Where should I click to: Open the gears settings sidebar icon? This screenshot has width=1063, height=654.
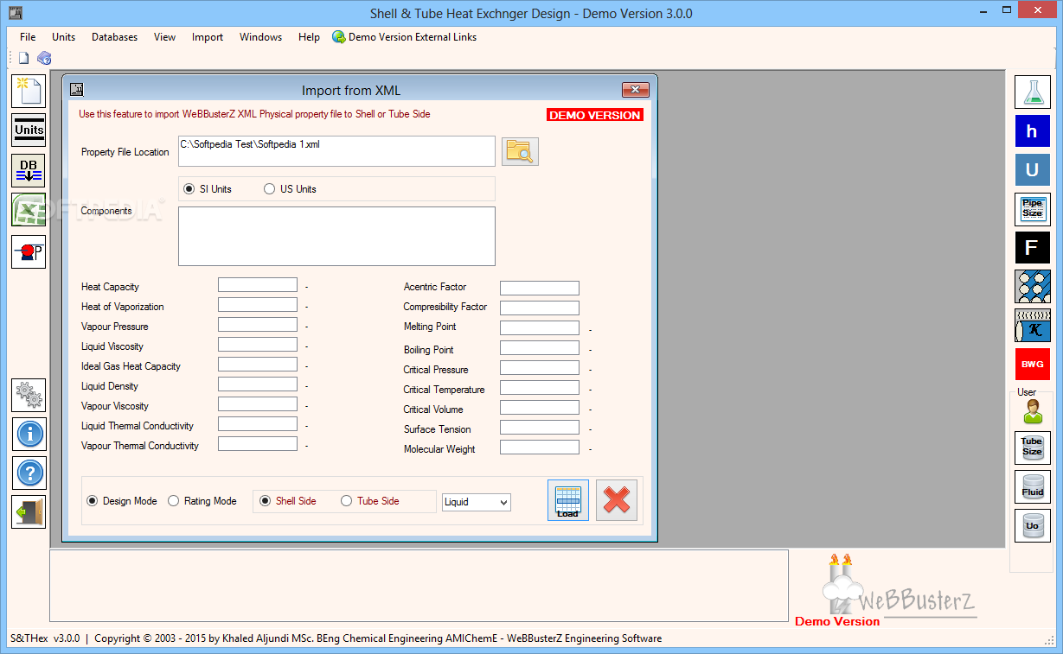click(x=29, y=395)
